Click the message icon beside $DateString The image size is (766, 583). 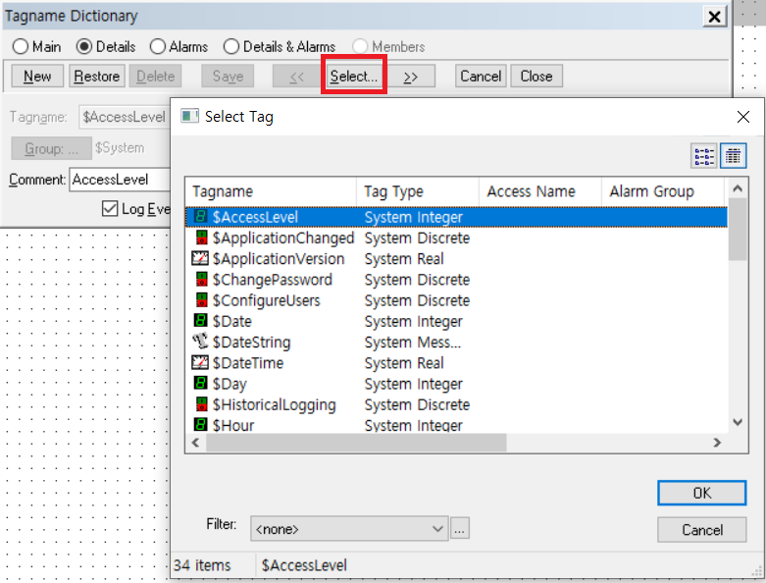pos(200,342)
